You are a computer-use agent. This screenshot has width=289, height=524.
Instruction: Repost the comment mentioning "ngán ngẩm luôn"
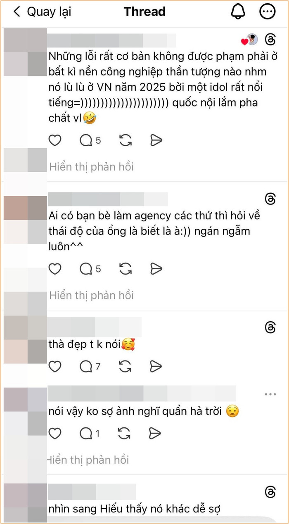[125, 269]
